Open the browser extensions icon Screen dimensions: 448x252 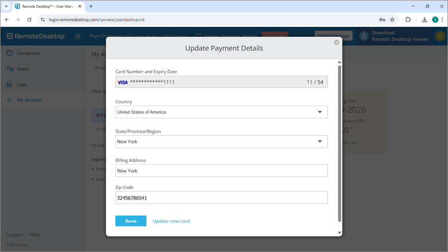click(408, 20)
